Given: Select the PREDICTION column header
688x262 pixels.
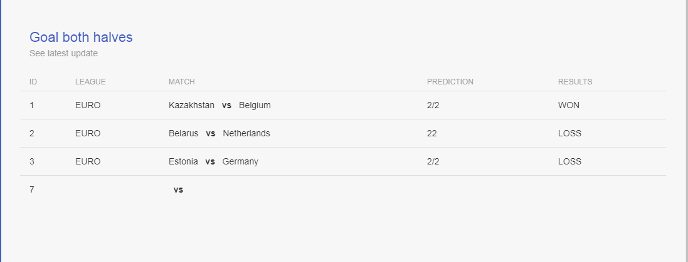Looking at the screenshot, I should 450,82.
